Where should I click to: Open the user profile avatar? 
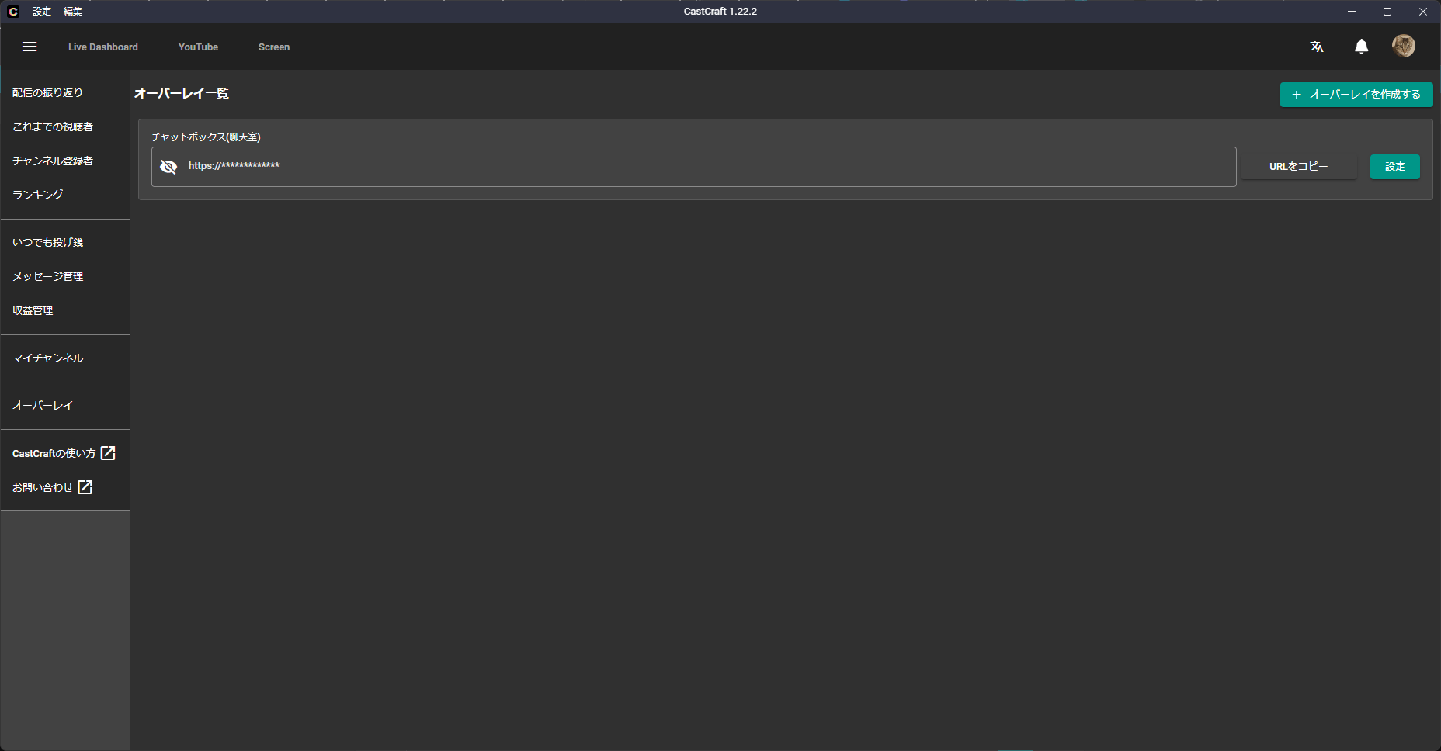click(x=1404, y=46)
